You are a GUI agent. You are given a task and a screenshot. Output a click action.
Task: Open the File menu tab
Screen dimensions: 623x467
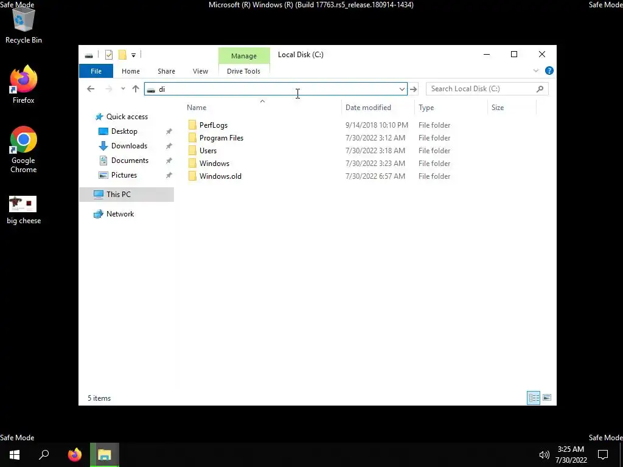(96, 71)
